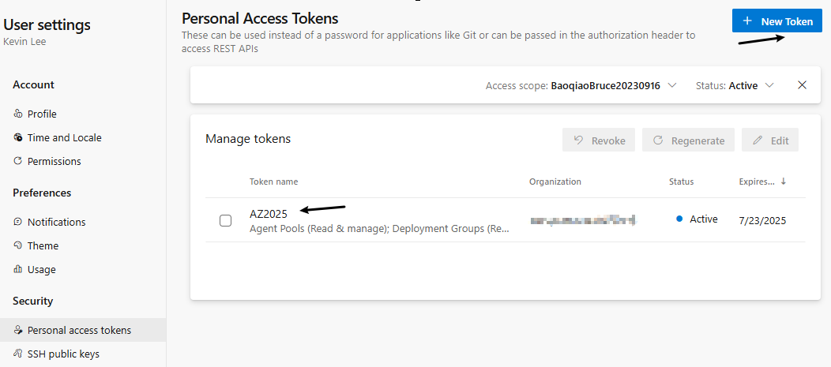Image resolution: width=831 pixels, height=367 pixels.
Task: Click the Agent Pools scope description text
Action: tap(379, 230)
